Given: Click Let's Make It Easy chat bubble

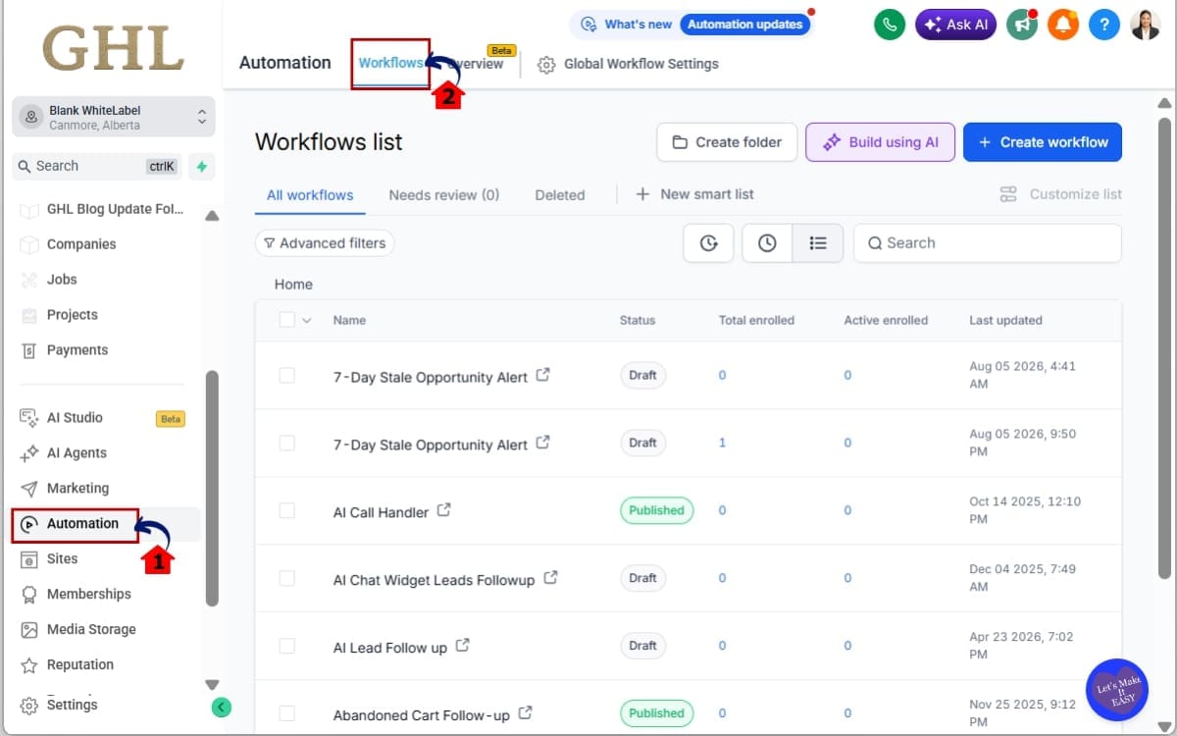Looking at the screenshot, I should [x=1117, y=690].
